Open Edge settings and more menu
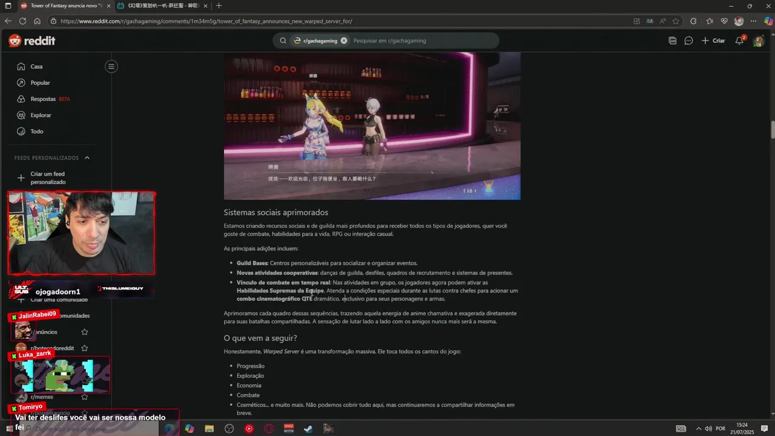Screen dimensions: 775x436 click(x=754, y=21)
